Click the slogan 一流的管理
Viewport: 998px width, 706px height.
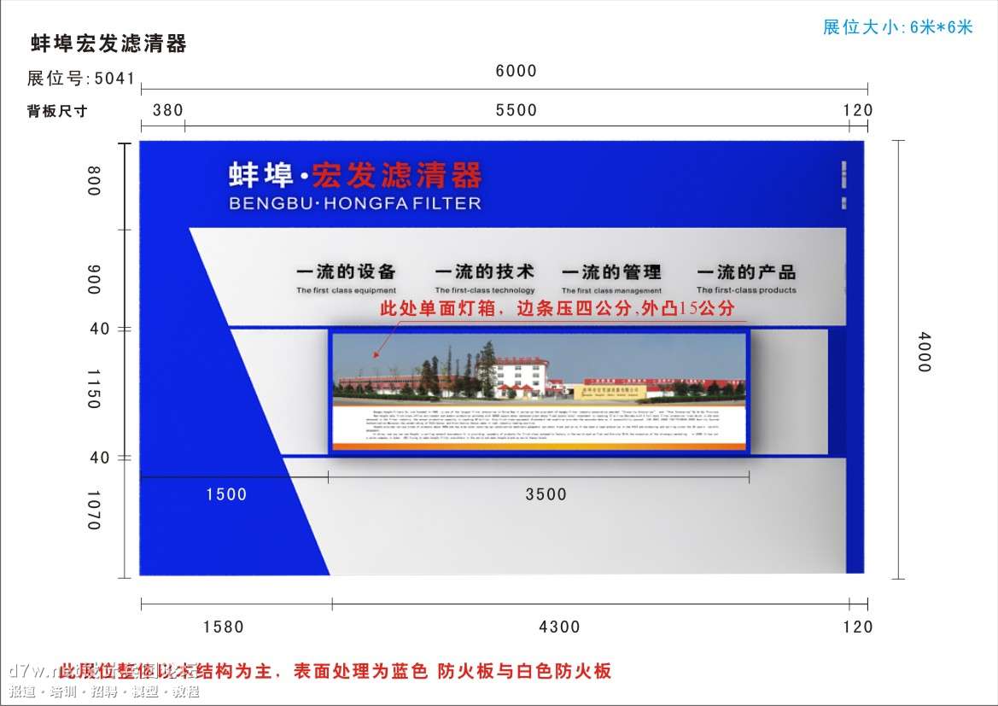611,272
